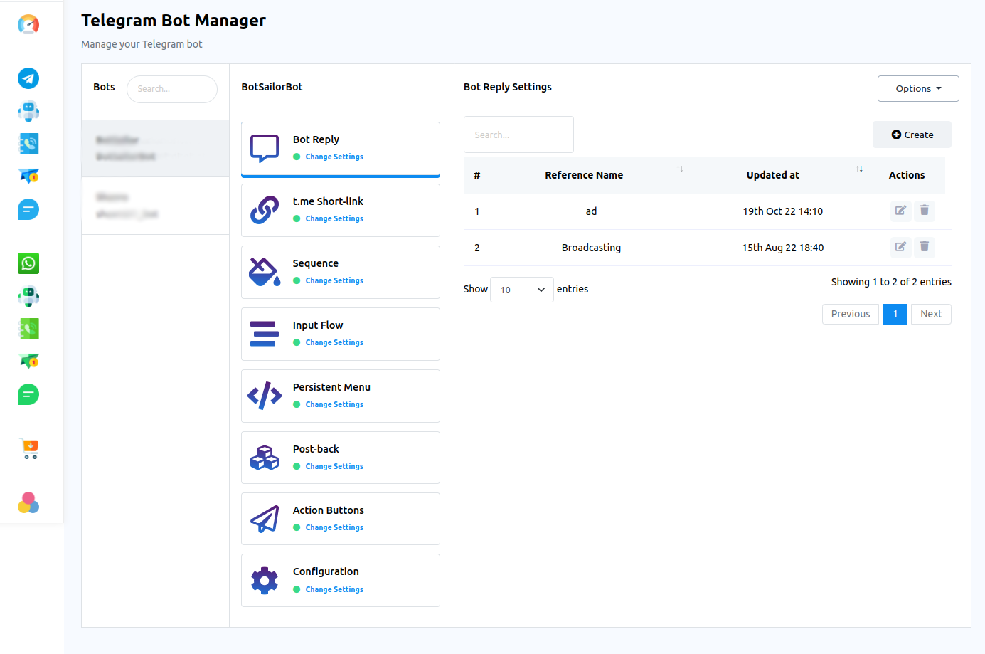
Task: Open the blue broadcast paper-plane notification icon
Action: click(28, 176)
